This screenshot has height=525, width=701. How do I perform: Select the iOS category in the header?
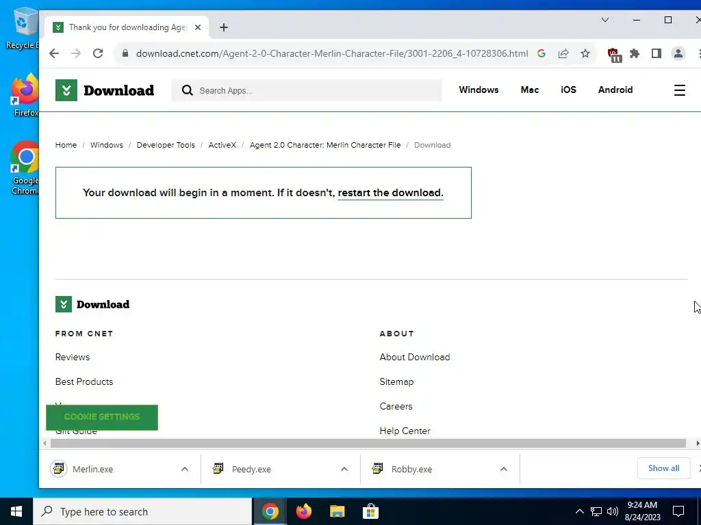pyautogui.click(x=568, y=90)
